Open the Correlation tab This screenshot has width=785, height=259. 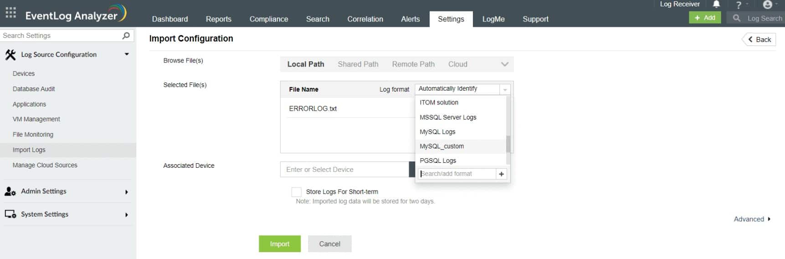365,19
